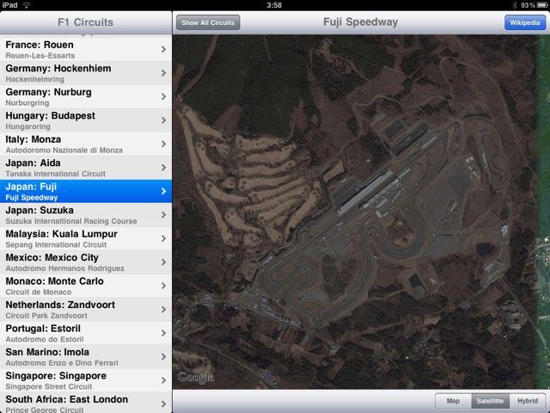This screenshot has width=550, height=413.
Task: Tap the Monaco: Monte Carlo chevron
Action: click(x=164, y=286)
